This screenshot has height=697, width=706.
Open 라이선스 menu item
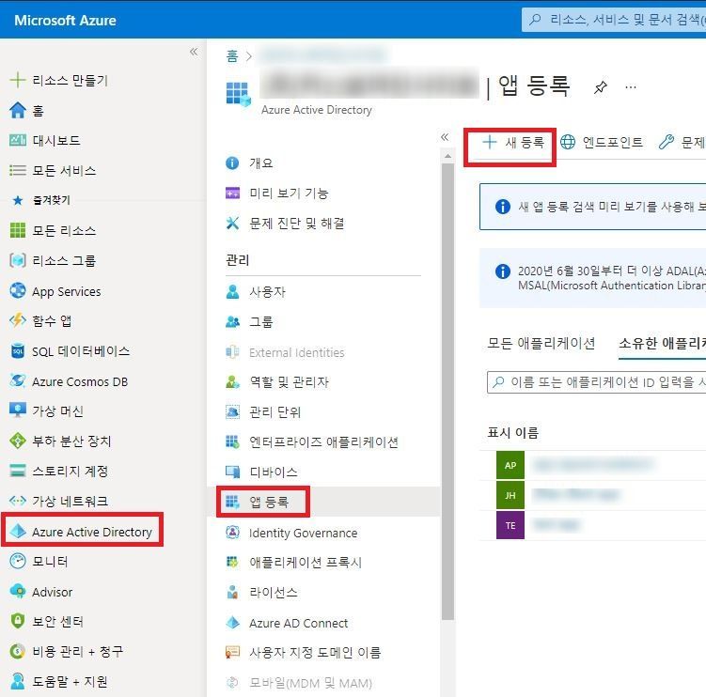261,592
